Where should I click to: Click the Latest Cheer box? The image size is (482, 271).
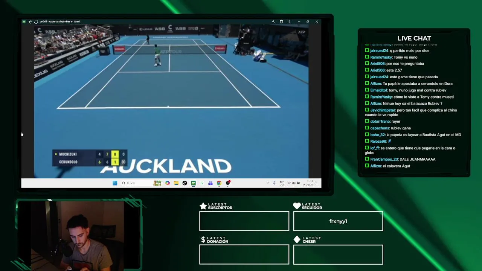338,254
